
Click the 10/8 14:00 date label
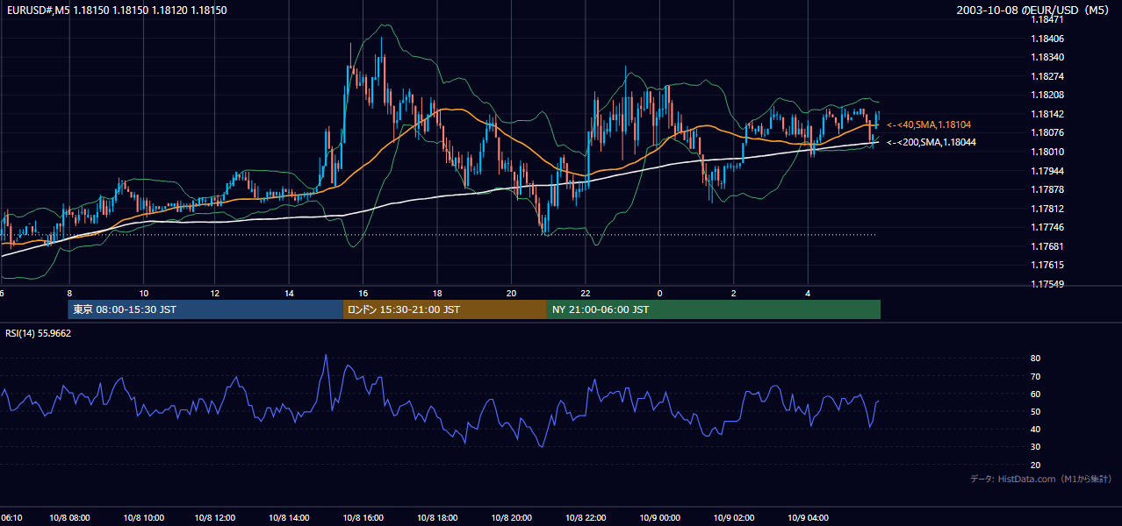290,518
